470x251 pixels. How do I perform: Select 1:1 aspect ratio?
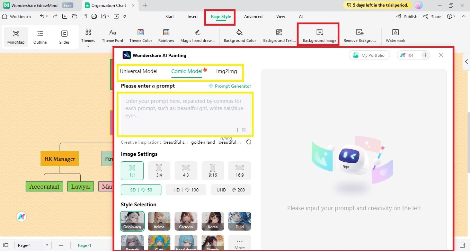click(132, 171)
